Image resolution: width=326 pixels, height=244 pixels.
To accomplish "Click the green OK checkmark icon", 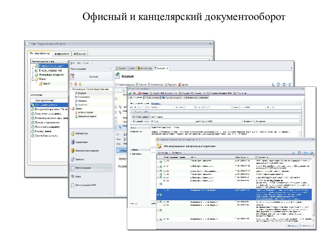I will coord(130,93).
